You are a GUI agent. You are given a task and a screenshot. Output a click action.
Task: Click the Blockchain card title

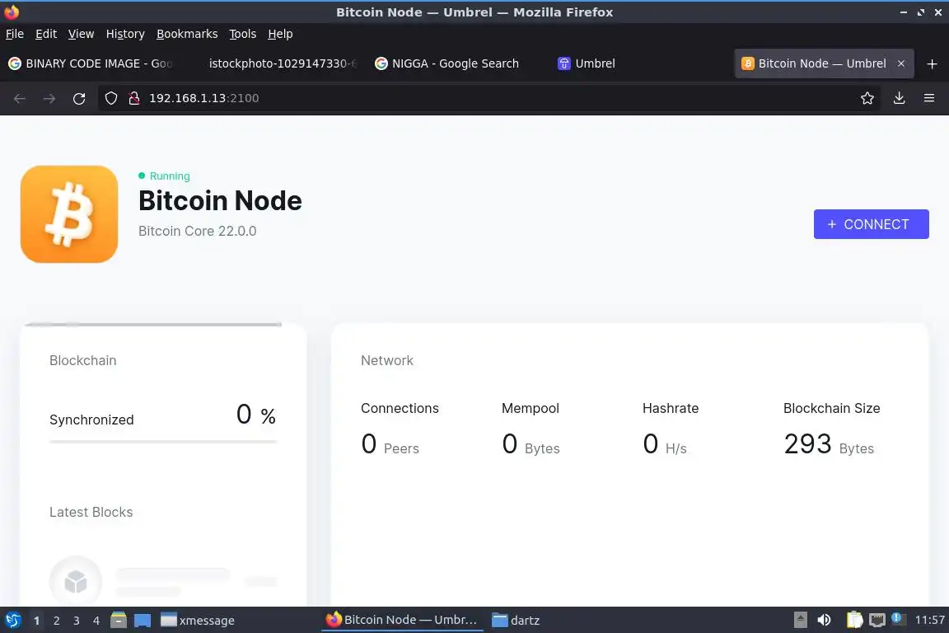pos(83,360)
